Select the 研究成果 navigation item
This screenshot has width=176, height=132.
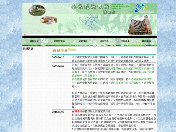pyautogui.click(x=125, y=41)
